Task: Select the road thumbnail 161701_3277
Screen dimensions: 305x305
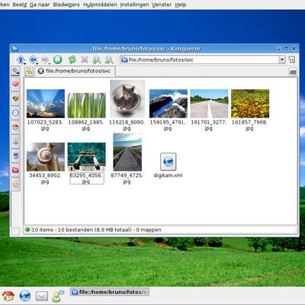Action: 209,104
